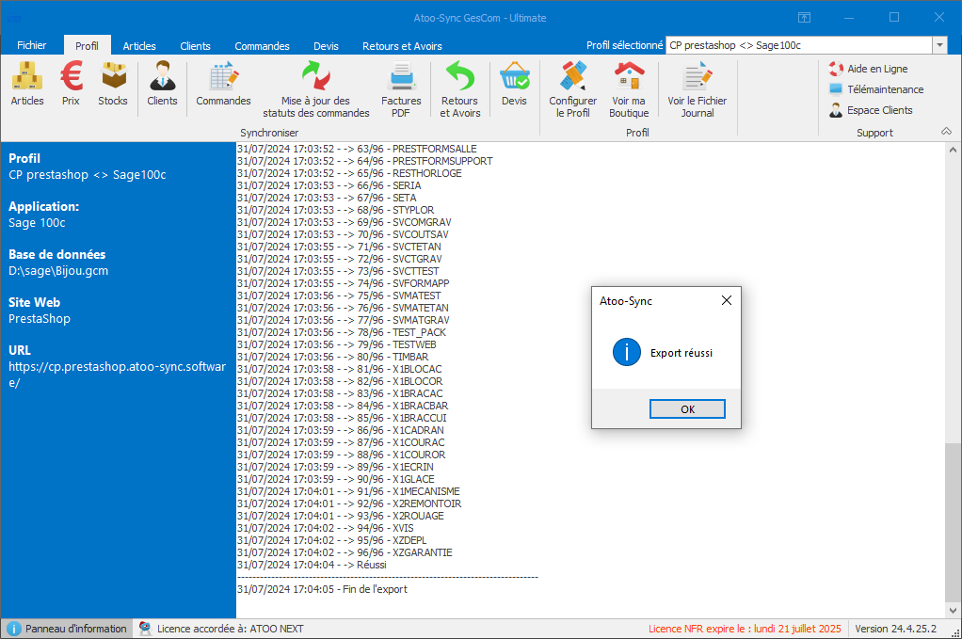Click the Panneau d'information status icon
The image size is (962, 639).
[x=13, y=629]
